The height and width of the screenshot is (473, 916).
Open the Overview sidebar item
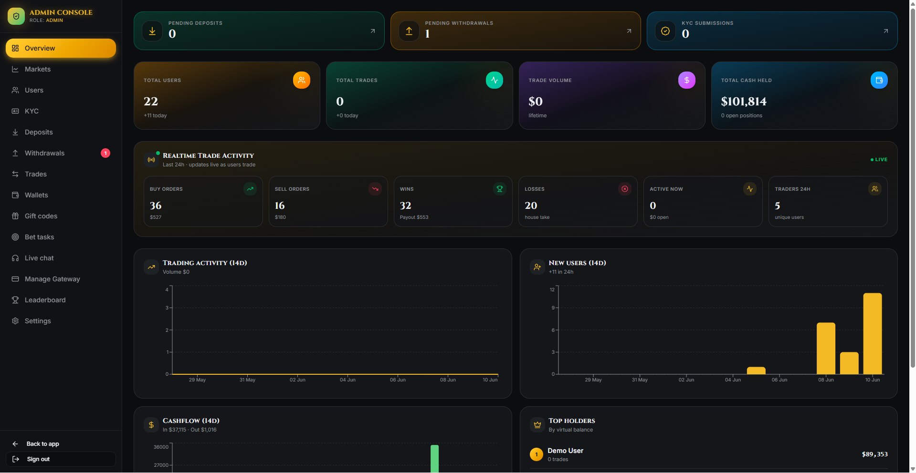pyautogui.click(x=61, y=48)
